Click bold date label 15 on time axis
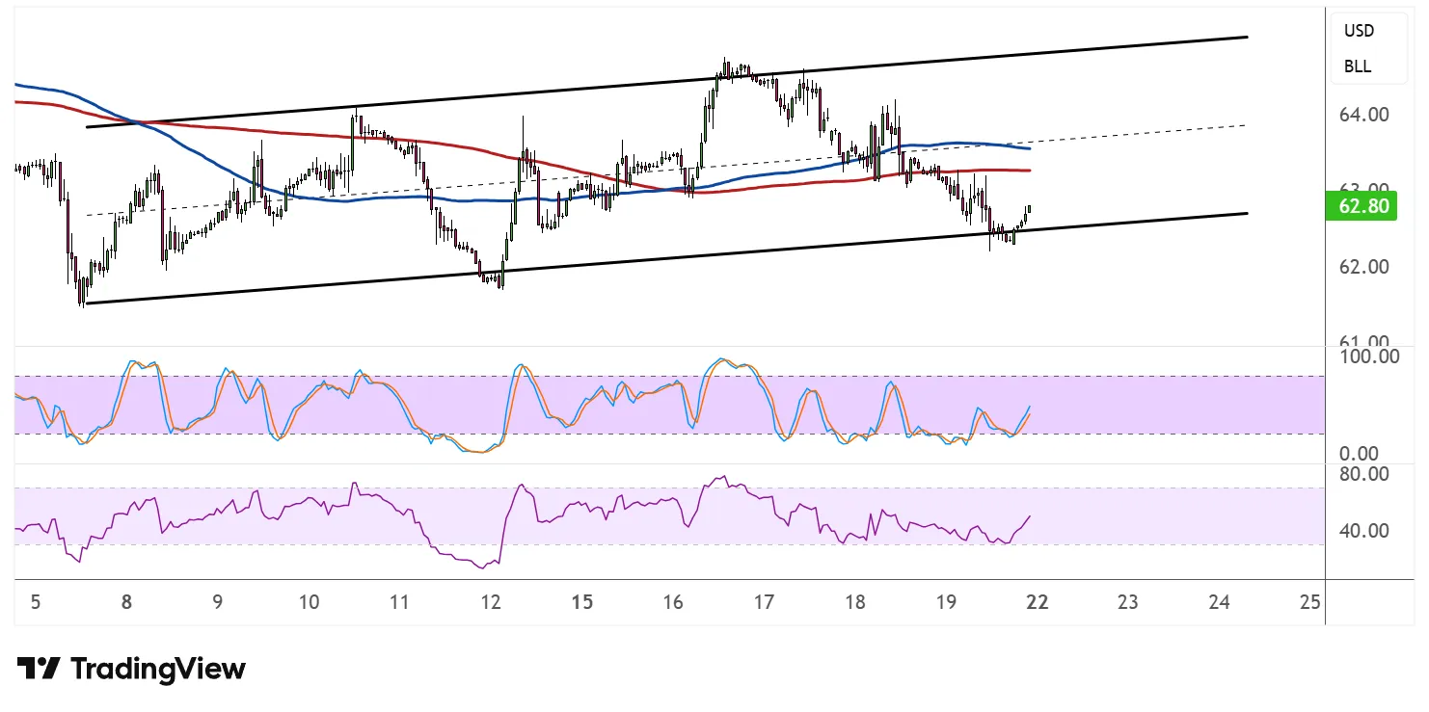Screen dimensions: 1429x712 581,603
